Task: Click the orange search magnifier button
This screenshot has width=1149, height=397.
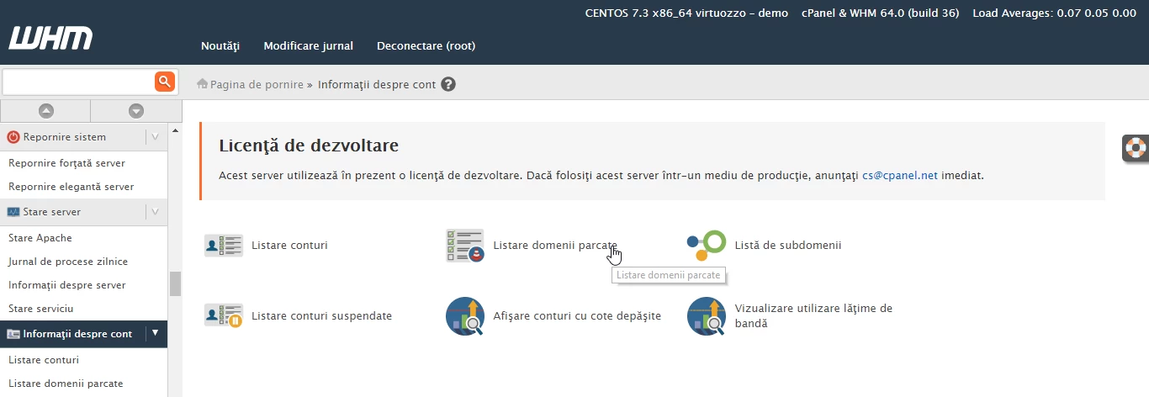Action: point(164,82)
